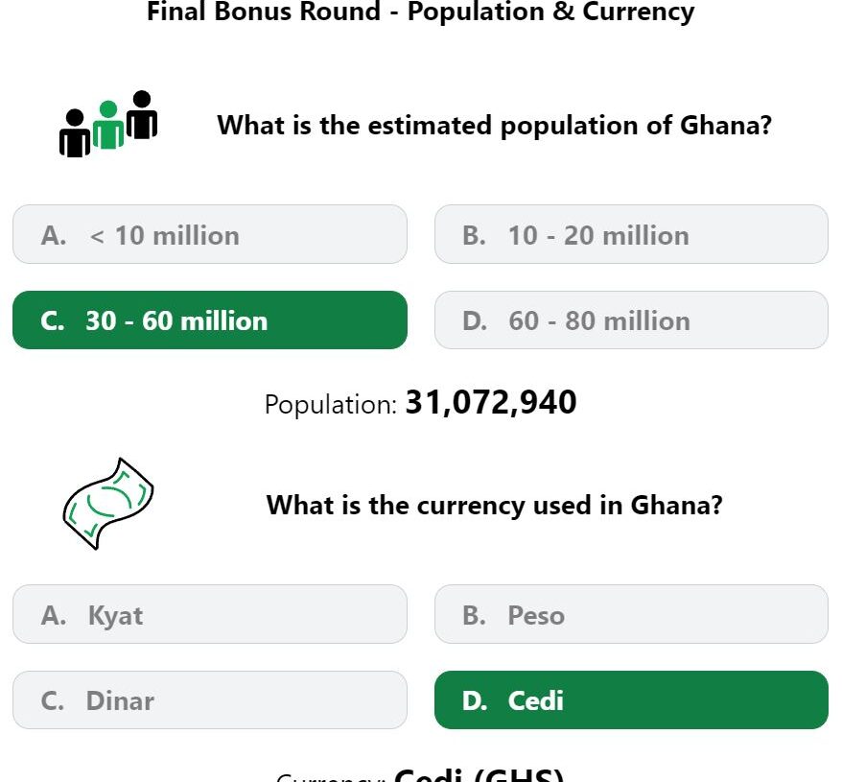Image resolution: width=842 pixels, height=782 pixels.
Task: Click the letter D label on 60 - 80 million
Action: [475, 320]
